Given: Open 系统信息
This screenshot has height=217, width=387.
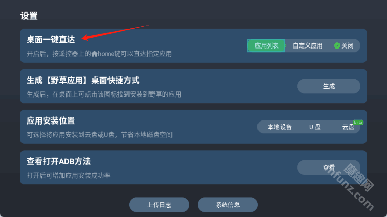Looking at the screenshot, I should tap(228, 205).
